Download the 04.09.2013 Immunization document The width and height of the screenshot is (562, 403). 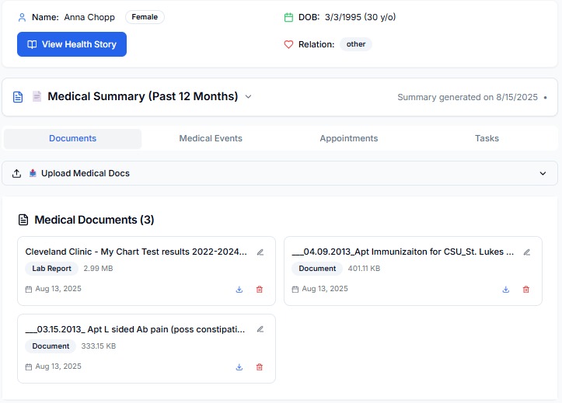(506, 289)
